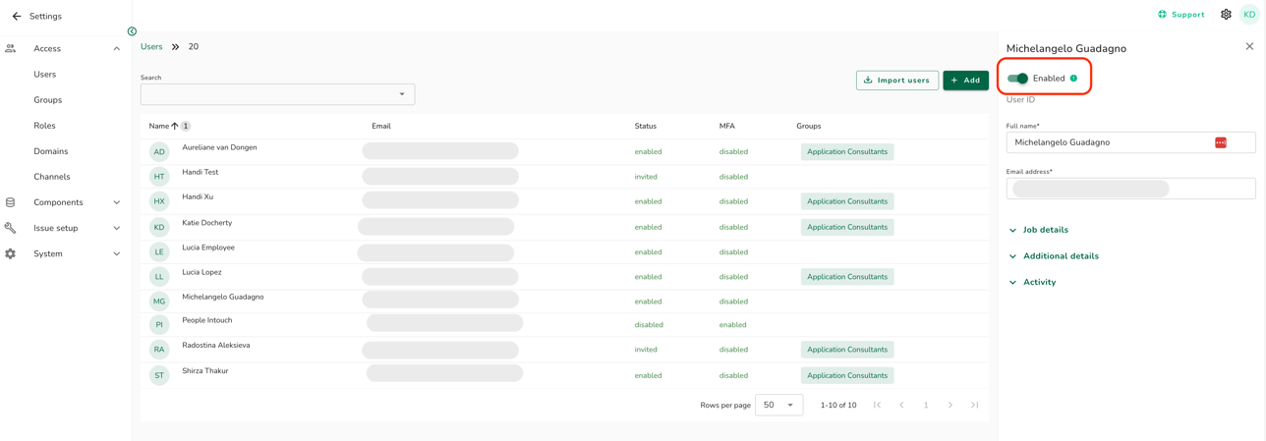Collapse the sidebar with the circled chevron icon
The height and width of the screenshot is (441, 1266).
click(132, 31)
